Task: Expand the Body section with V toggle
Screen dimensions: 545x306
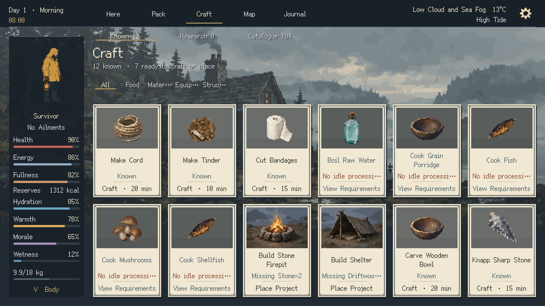Action: [x=46, y=290]
